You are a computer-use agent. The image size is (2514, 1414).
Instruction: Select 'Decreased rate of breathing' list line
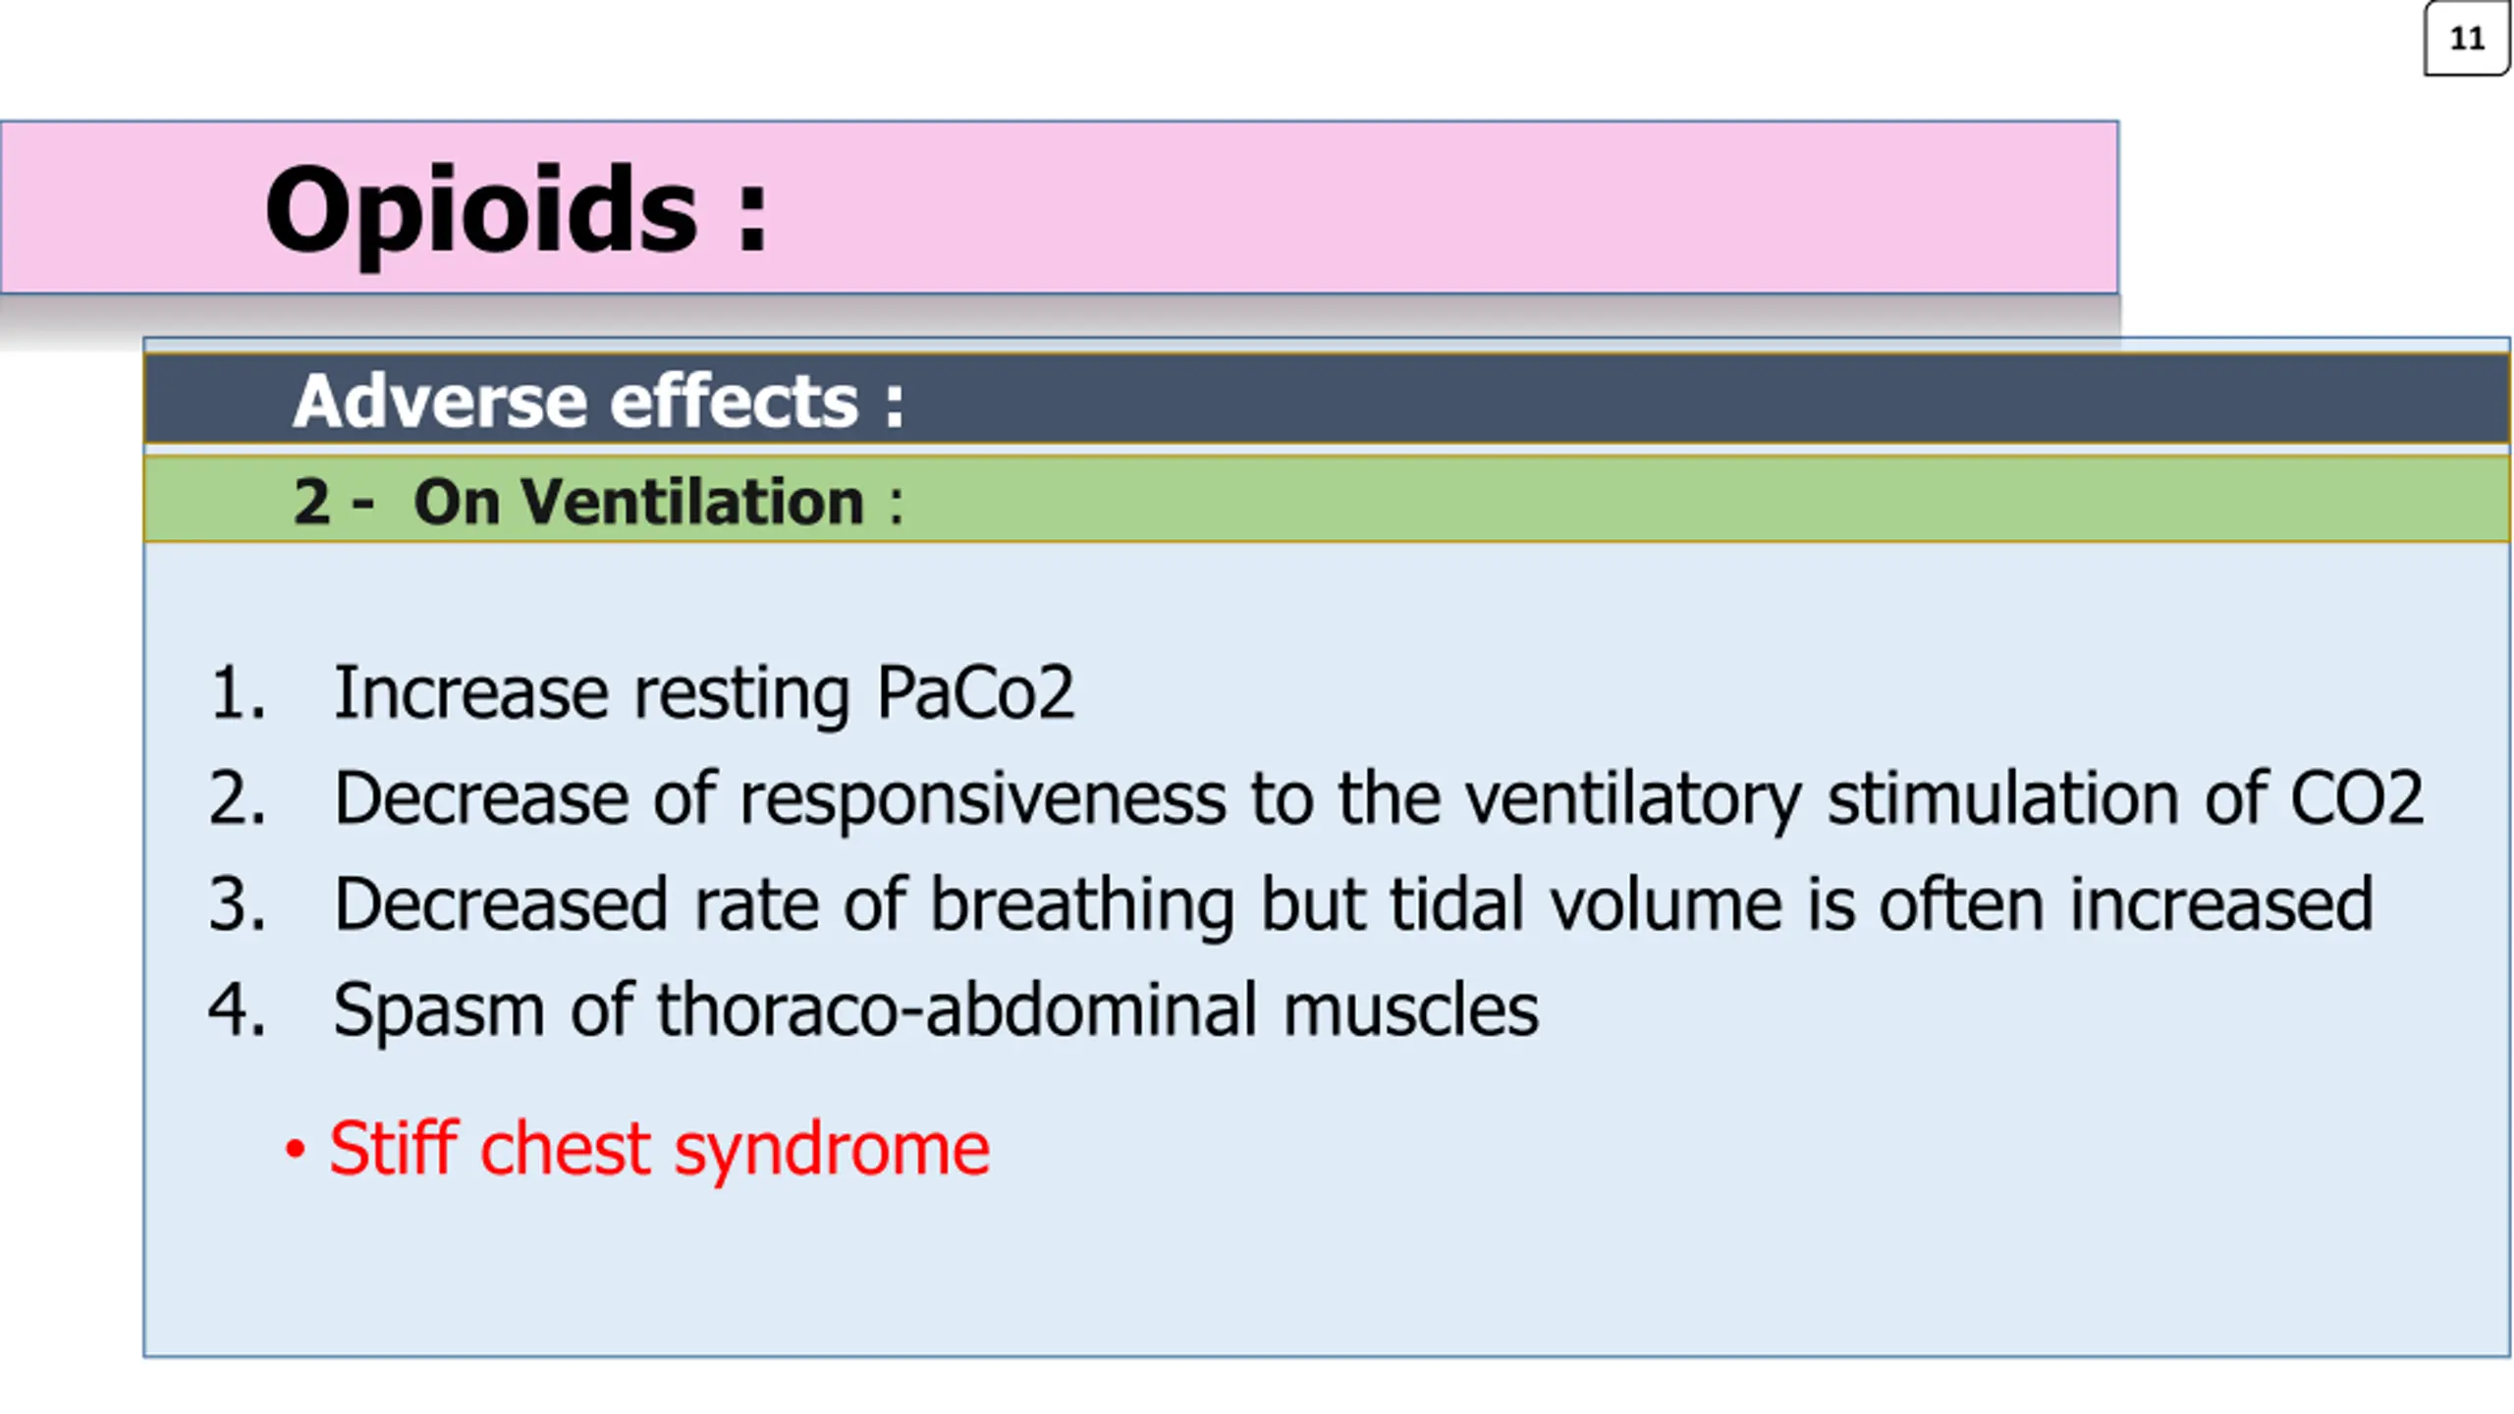coord(1353,904)
